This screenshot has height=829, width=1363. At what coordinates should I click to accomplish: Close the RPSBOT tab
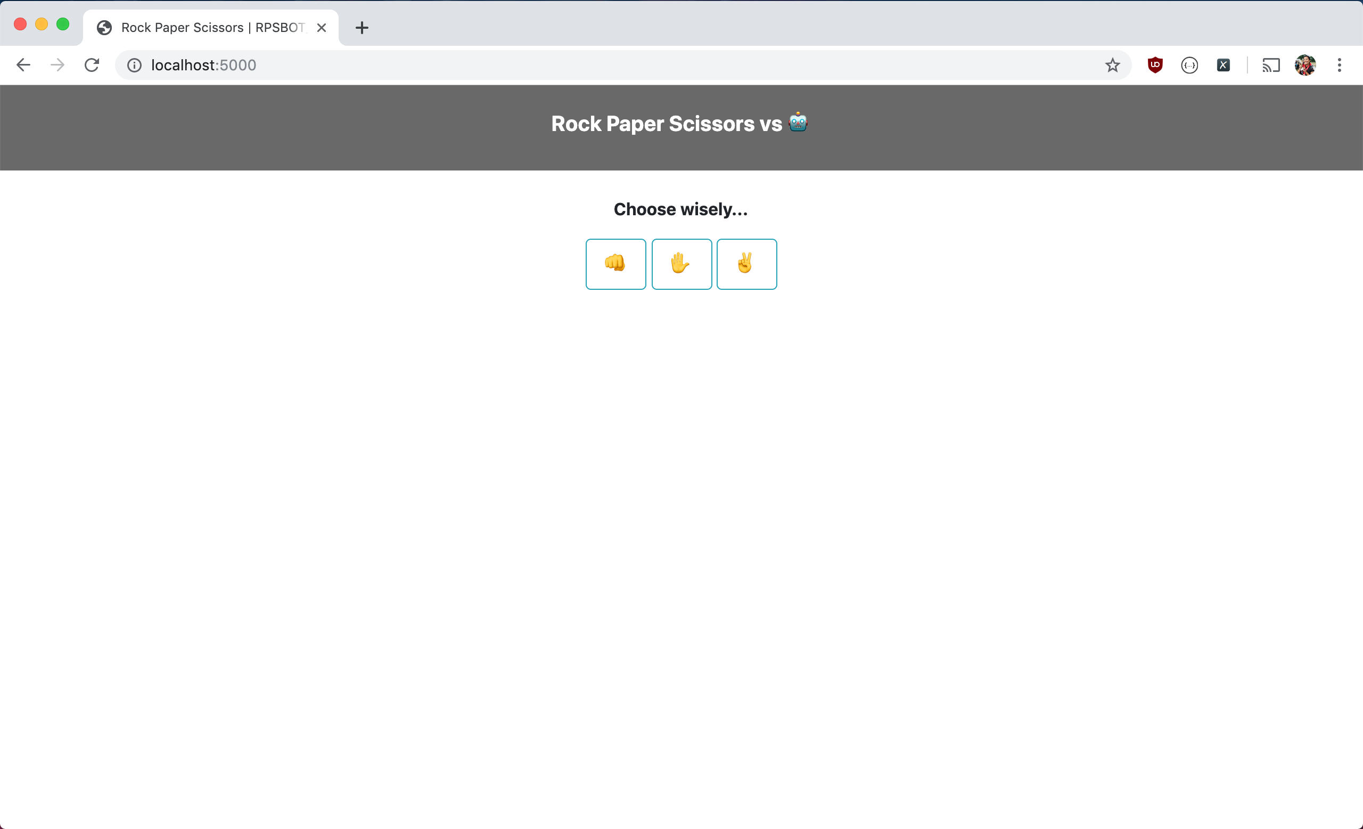322,28
